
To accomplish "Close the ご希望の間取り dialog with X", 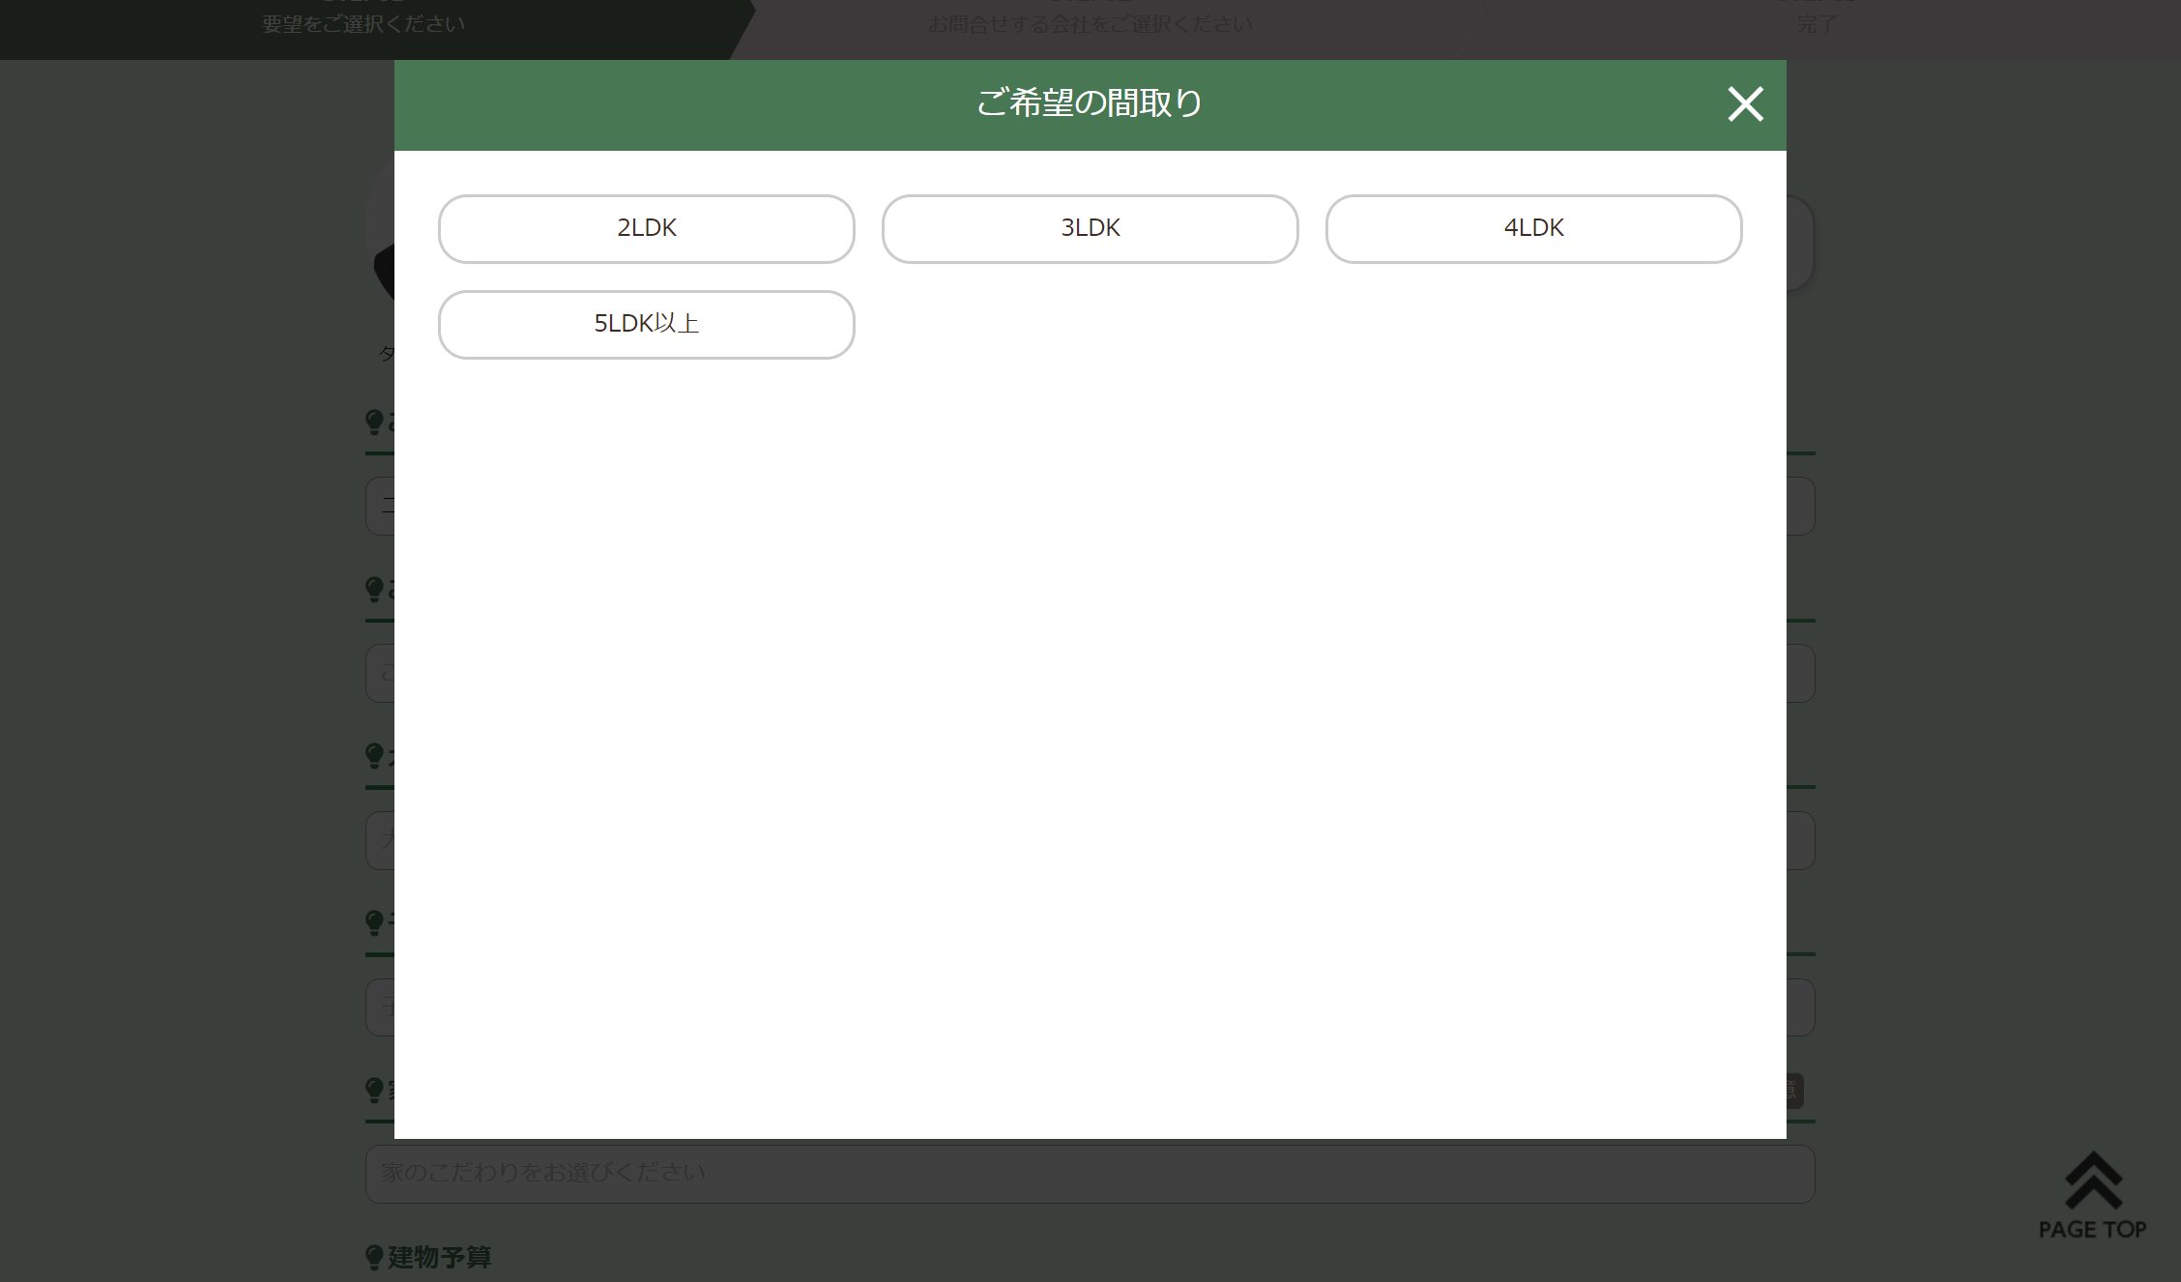I will (x=1744, y=104).
